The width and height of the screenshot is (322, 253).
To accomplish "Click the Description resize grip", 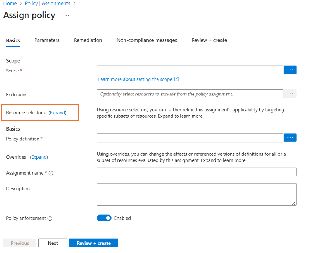I will click(x=294, y=203).
